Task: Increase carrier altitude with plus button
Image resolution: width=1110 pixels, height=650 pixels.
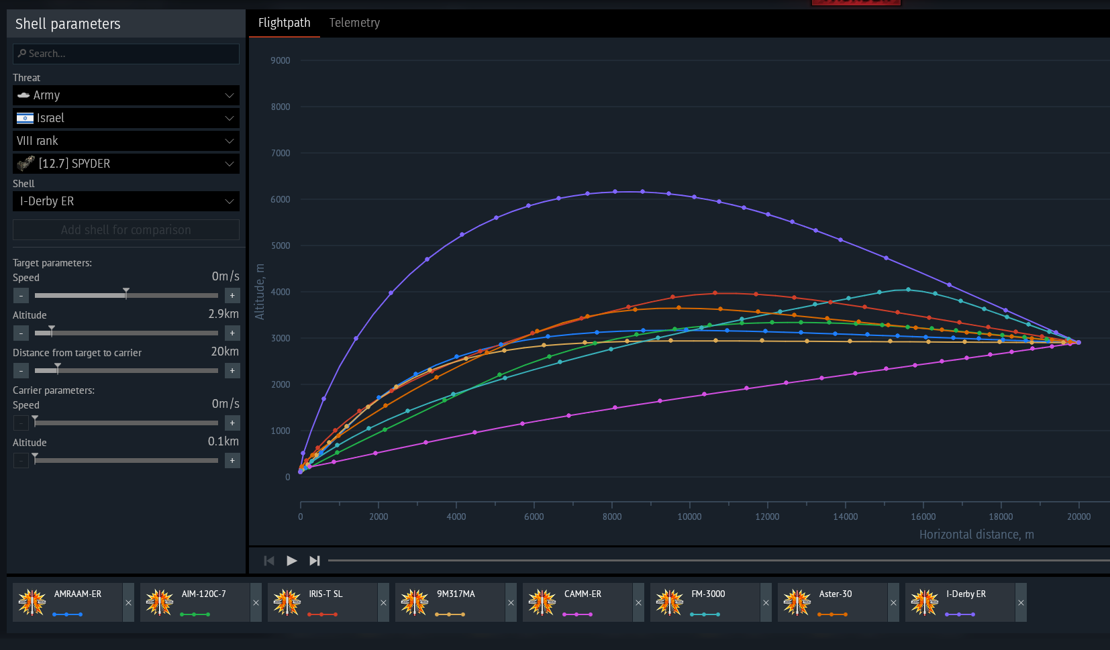Action: tap(232, 460)
